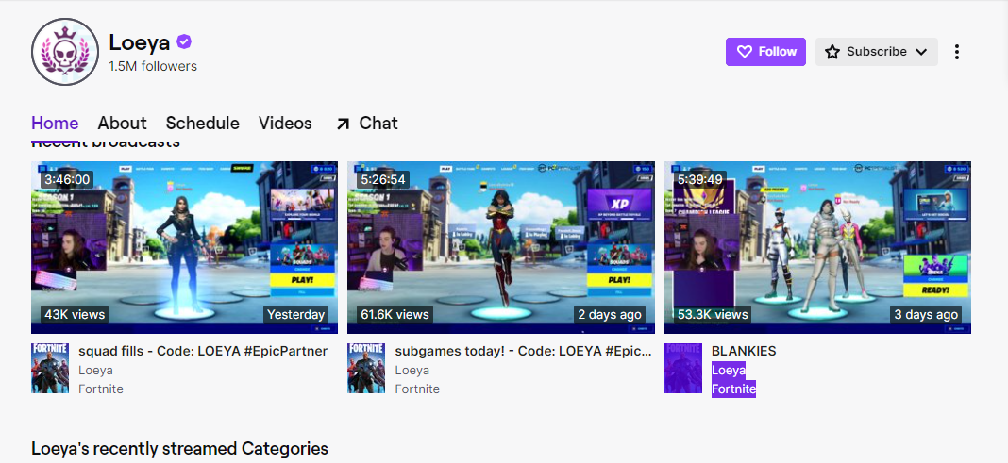Open Fortnite category under squad fills video
Screen dimensions: 1008x463
[x=101, y=389]
